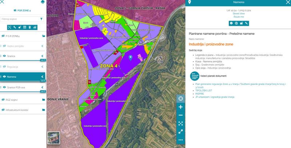Click the info icon in Namena panel
Image resolution: width=291 pixels, height=148 pixels.
(x=231, y=23)
